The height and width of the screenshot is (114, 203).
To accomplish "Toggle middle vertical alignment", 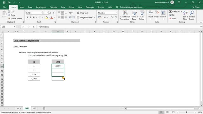I will point(62,13).
